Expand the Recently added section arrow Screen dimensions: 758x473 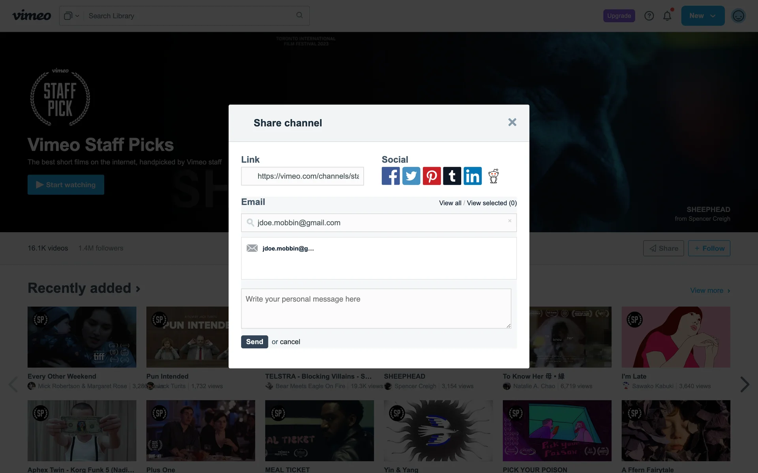[x=138, y=289]
